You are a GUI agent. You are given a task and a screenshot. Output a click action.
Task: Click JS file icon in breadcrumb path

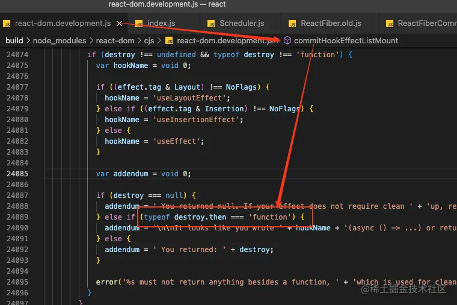[169, 40]
